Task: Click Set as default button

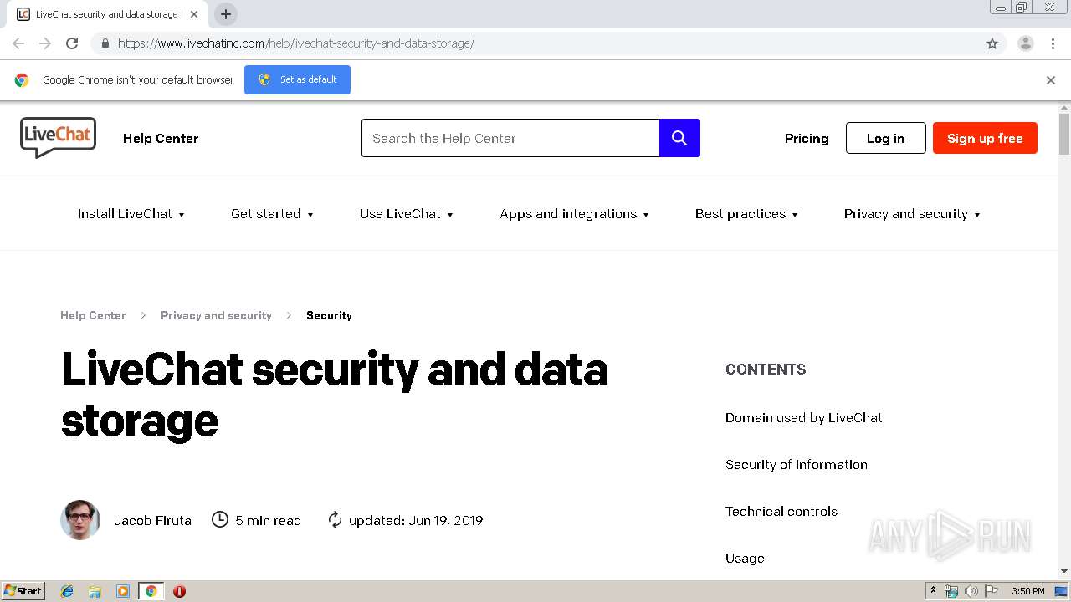Action: point(297,80)
